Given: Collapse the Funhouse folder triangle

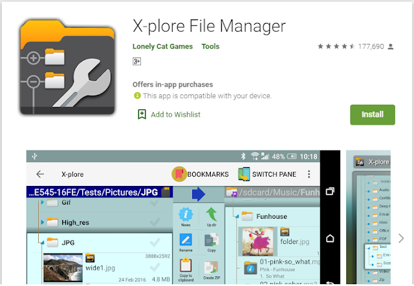Looking at the screenshot, I should pyautogui.click(x=237, y=216).
